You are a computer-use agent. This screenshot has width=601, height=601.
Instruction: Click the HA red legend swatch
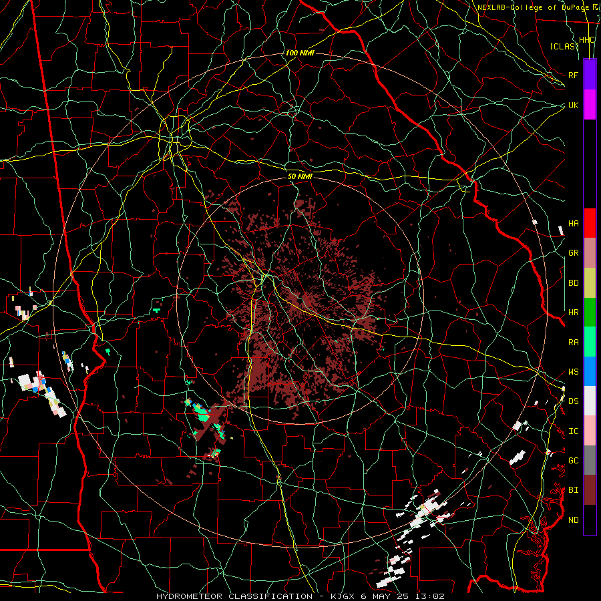click(x=590, y=223)
